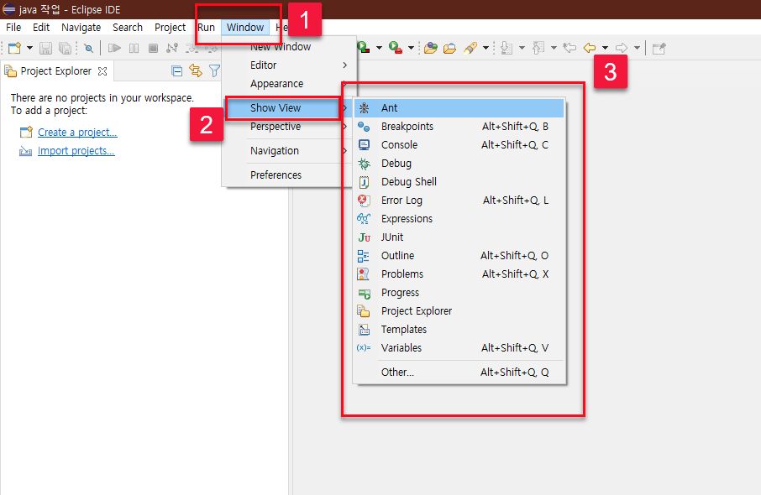Select the JUnit view

[x=459, y=237]
